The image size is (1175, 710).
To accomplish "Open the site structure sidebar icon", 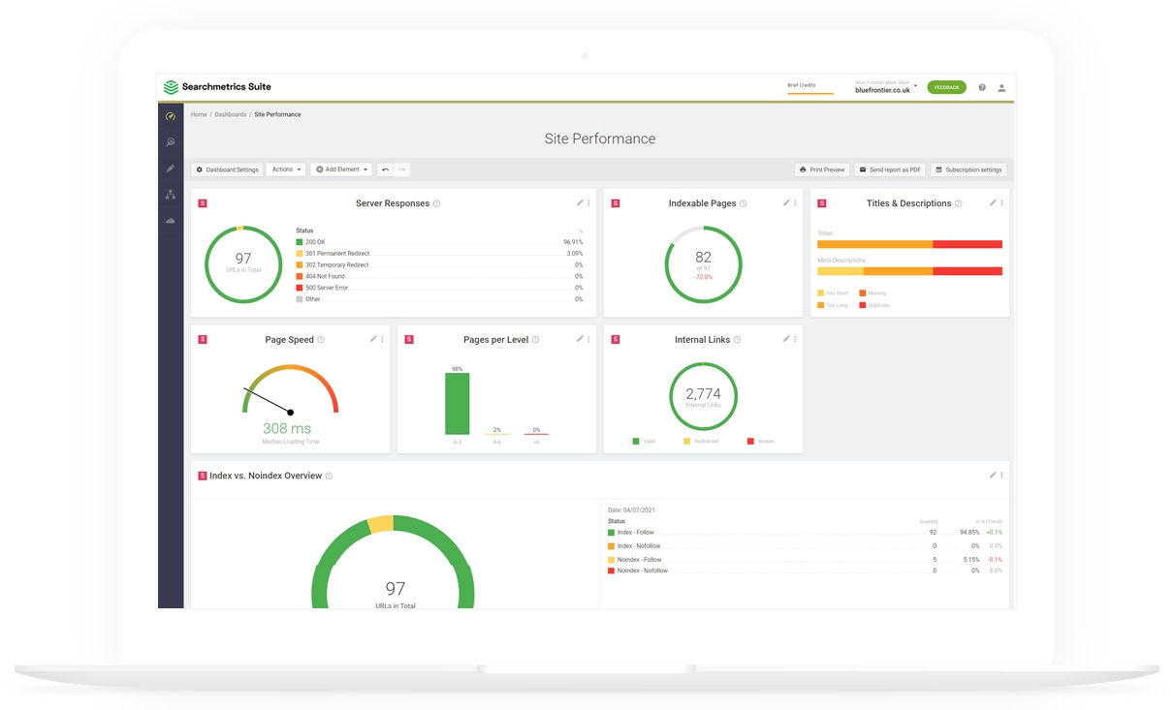I will pos(171,195).
